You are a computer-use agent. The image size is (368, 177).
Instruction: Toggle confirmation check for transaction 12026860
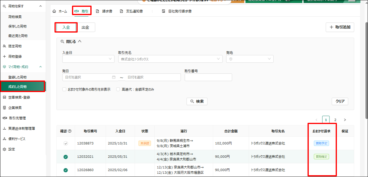66,170
